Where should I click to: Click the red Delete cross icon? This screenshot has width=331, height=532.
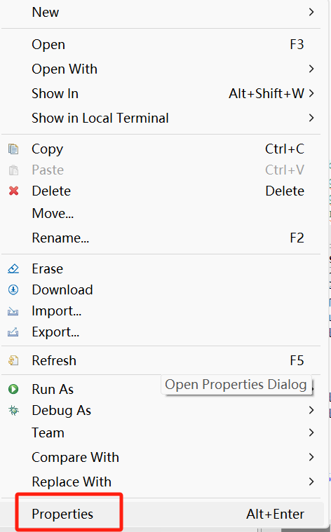click(x=13, y=191)
